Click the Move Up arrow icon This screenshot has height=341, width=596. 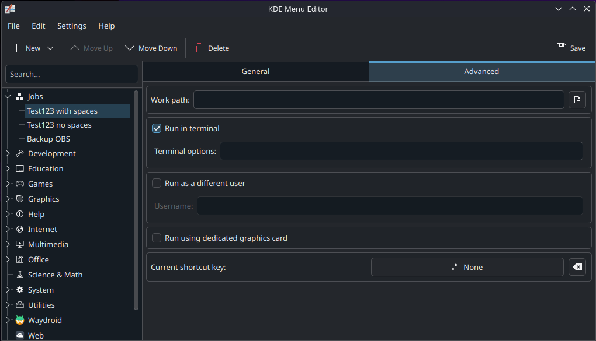point(75,48)
